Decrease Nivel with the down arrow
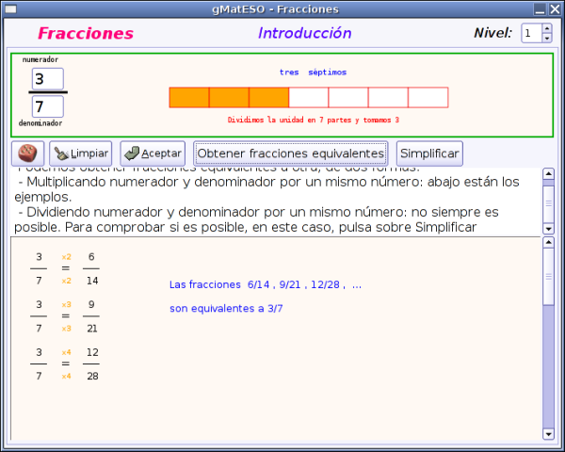This screenshot has height=452, width=565. [x=547, y=39]
